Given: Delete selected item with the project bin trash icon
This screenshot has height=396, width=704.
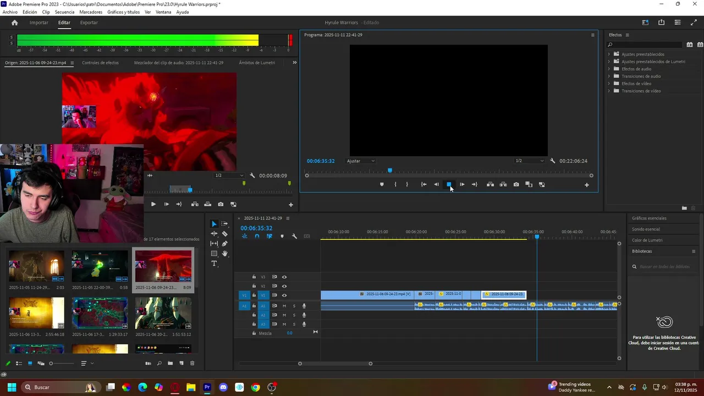Looking at the screenshot, I should point(192,364).
